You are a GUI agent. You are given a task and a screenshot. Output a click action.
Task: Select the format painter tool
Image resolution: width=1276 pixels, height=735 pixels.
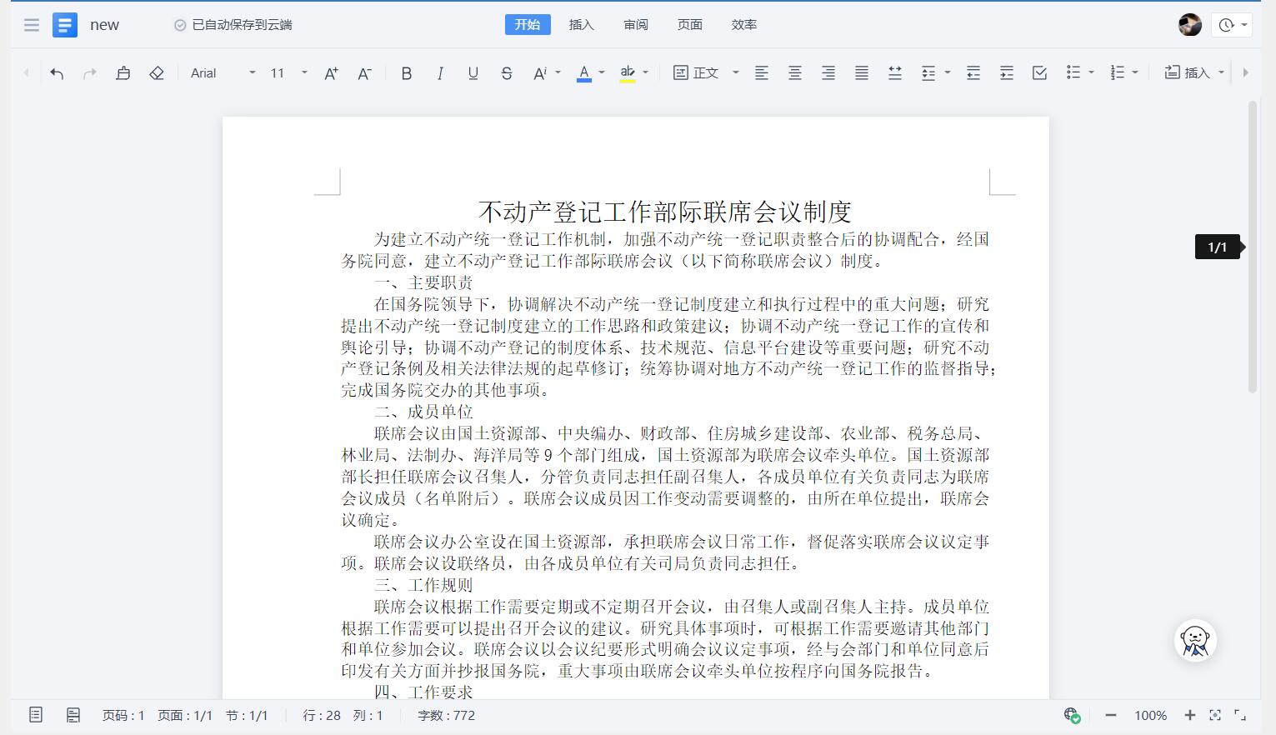pos(123,73)
